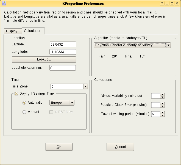Click the Local elevation input field
The height and width of the screenshot is (165, 181).
pyautogui.click(x=63, y=68)
